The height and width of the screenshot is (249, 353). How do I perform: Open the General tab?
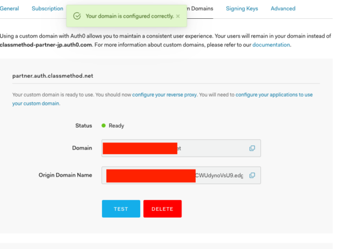[9, 9]
